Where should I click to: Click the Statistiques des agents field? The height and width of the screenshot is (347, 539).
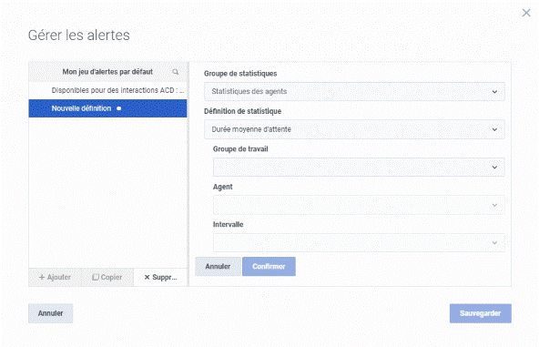click(x=354, y=91)
